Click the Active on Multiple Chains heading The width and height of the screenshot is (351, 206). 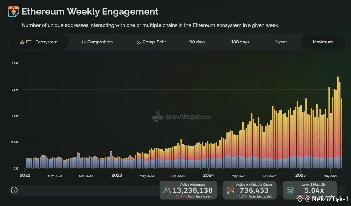[254, 184]
